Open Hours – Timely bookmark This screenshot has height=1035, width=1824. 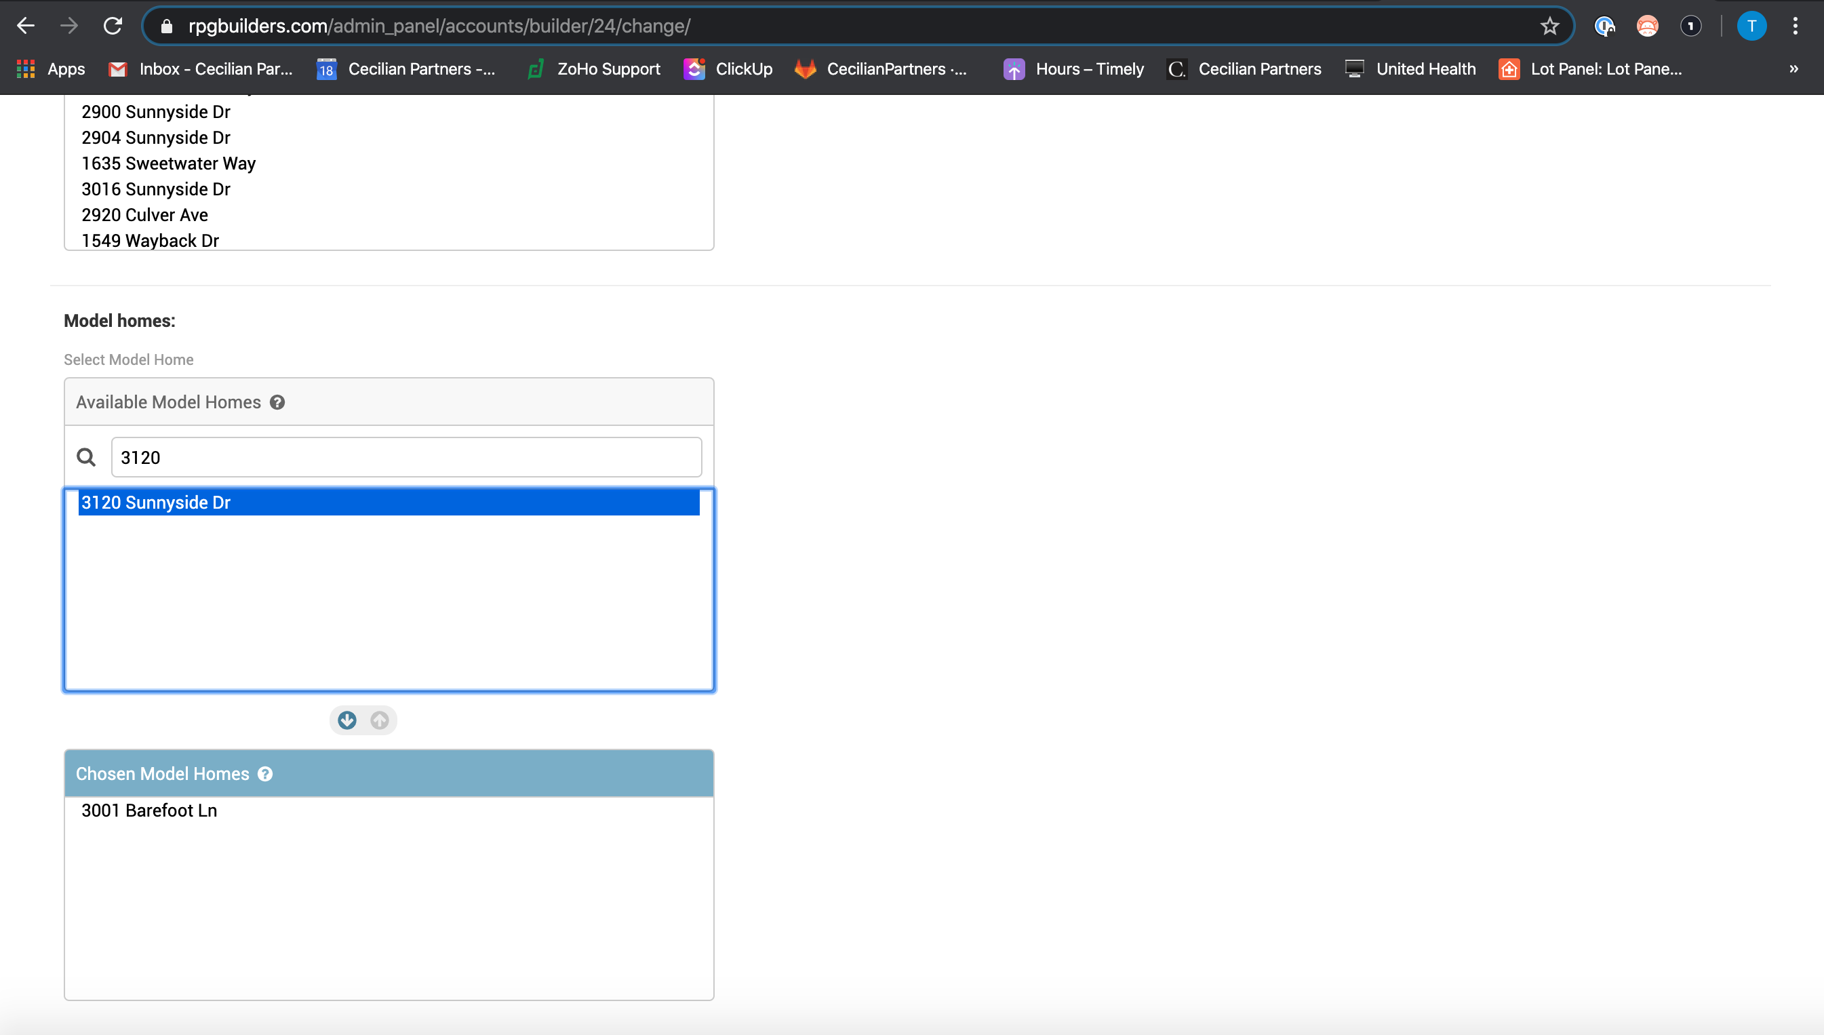[1073, 69]
